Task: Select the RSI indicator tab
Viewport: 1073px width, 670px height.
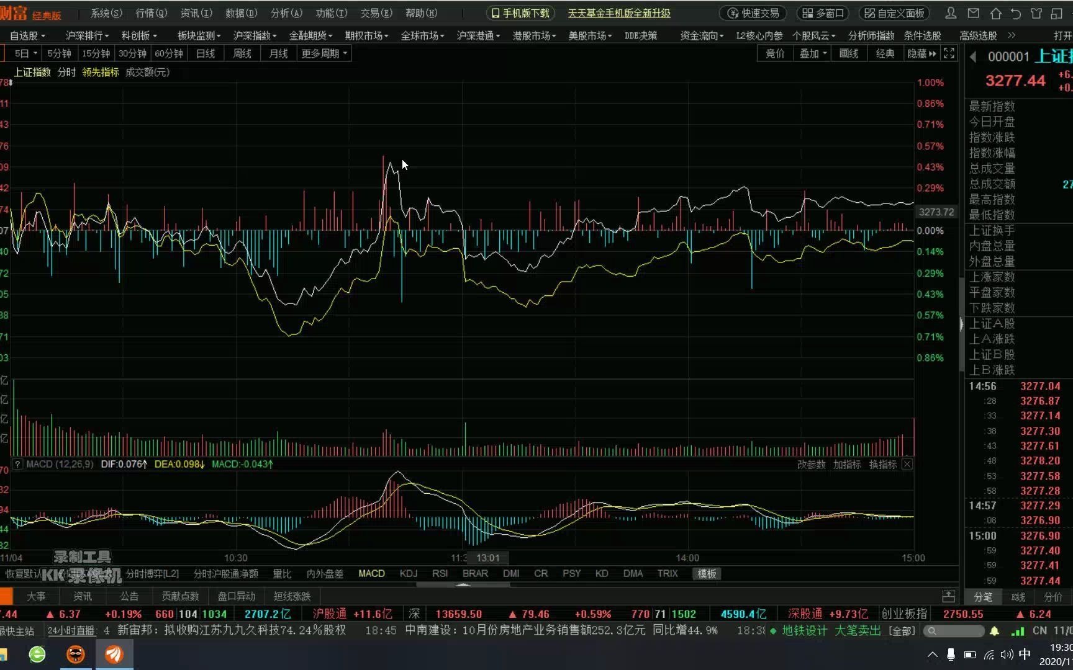Action: click(440, 573)
